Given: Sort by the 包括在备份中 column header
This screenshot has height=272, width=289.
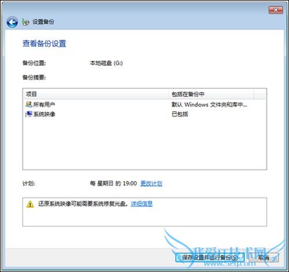Looking at the screenshot, I should [212, 94].
